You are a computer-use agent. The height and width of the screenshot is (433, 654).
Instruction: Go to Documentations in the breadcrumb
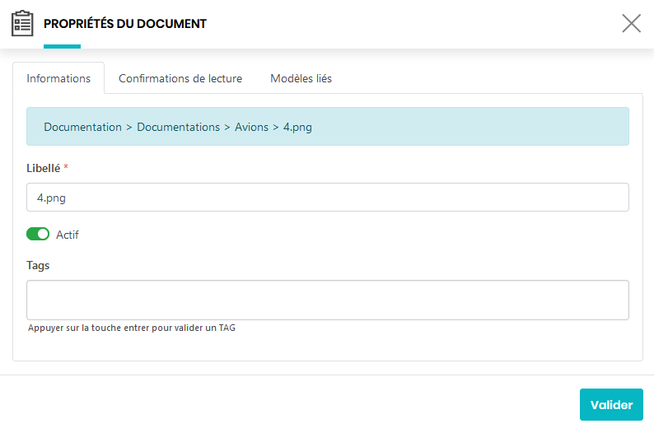pyautogui.click(x=178, y=128)
